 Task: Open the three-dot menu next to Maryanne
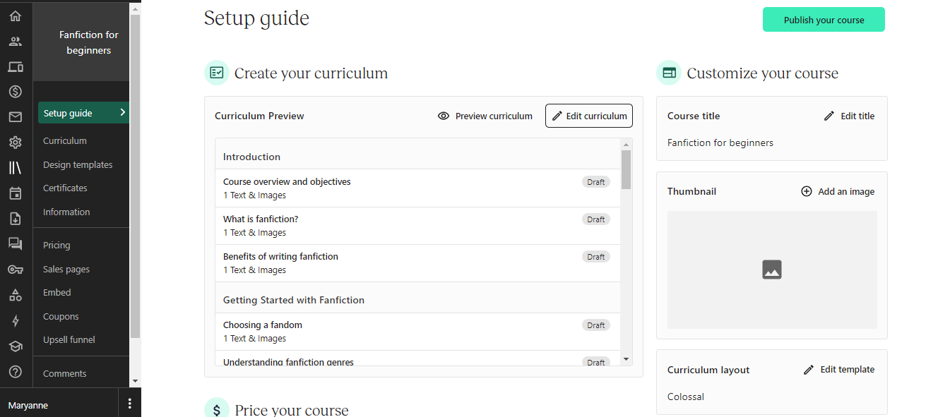click(129, 404)
